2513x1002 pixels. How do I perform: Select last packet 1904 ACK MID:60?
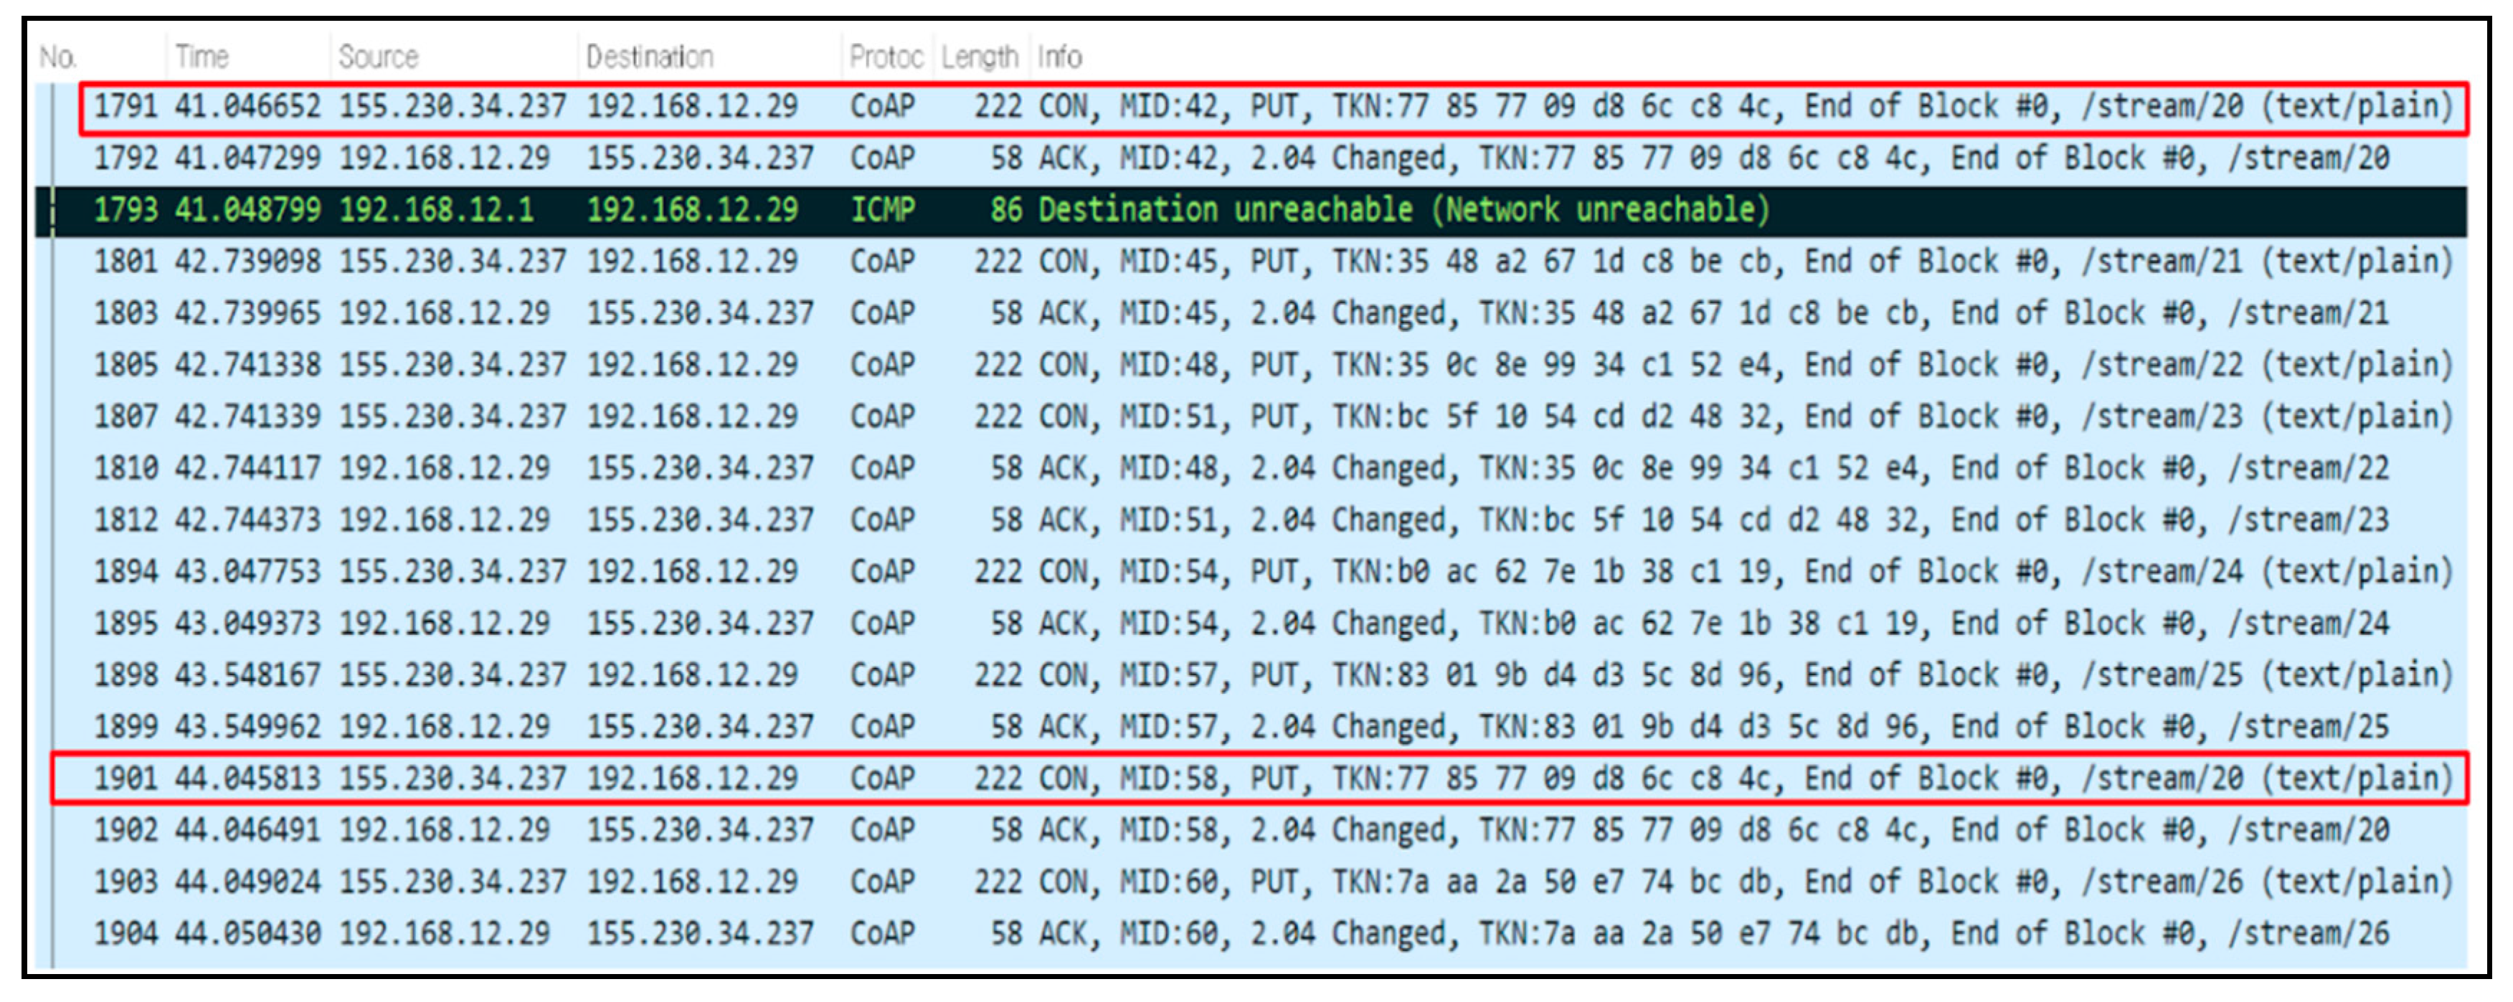coord(1268,932)
